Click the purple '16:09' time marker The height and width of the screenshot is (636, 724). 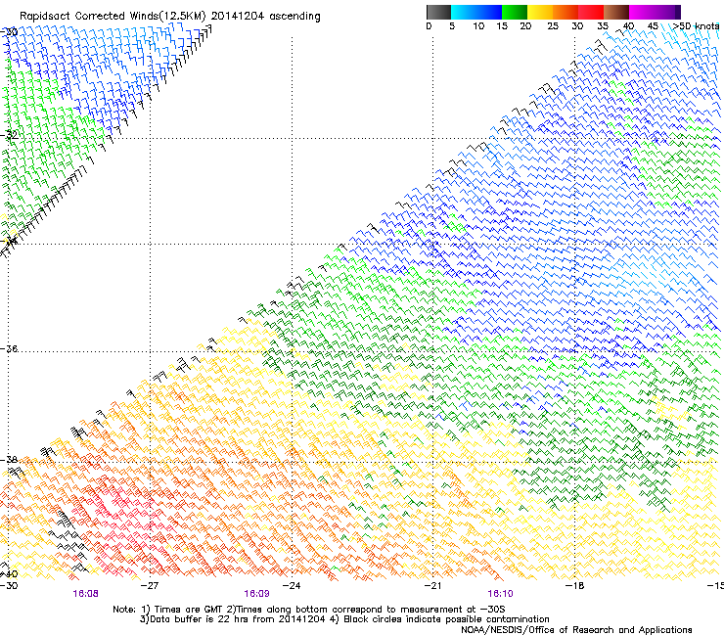[x=256, y=594]
